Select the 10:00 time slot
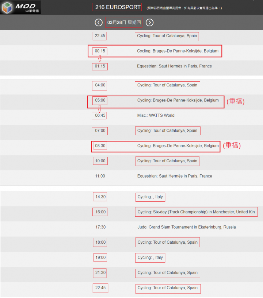This screenshot has width=263, height=298. pyautogui.click(x=100, y=161)
